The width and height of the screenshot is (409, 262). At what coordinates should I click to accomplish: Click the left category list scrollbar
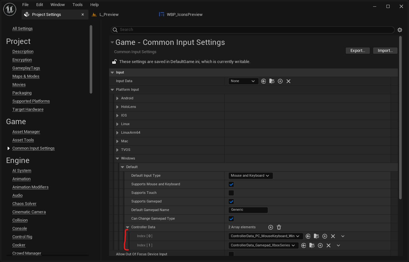pyautogui.click(x=91, y=60)
